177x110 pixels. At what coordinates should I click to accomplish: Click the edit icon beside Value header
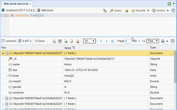[73, 48]
